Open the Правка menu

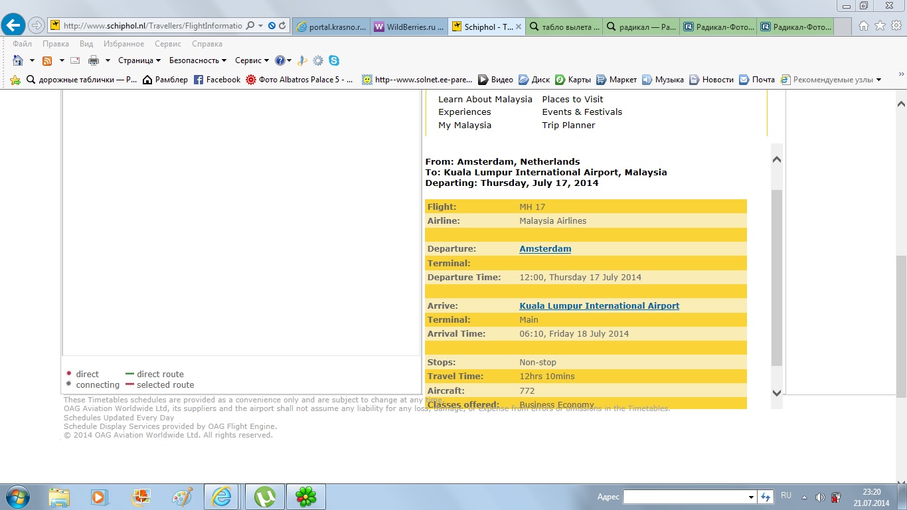pyautogui.click(x=56, y=44)
